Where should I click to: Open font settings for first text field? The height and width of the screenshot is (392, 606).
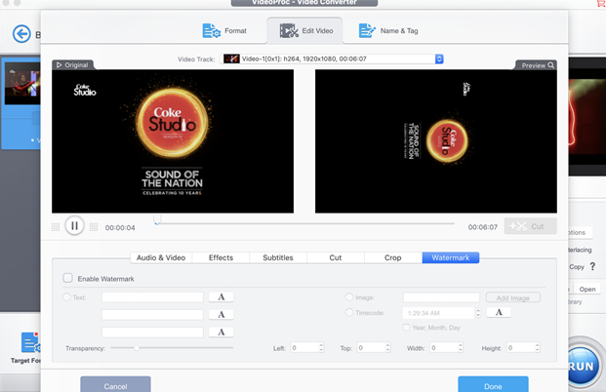tap(222, 297)
